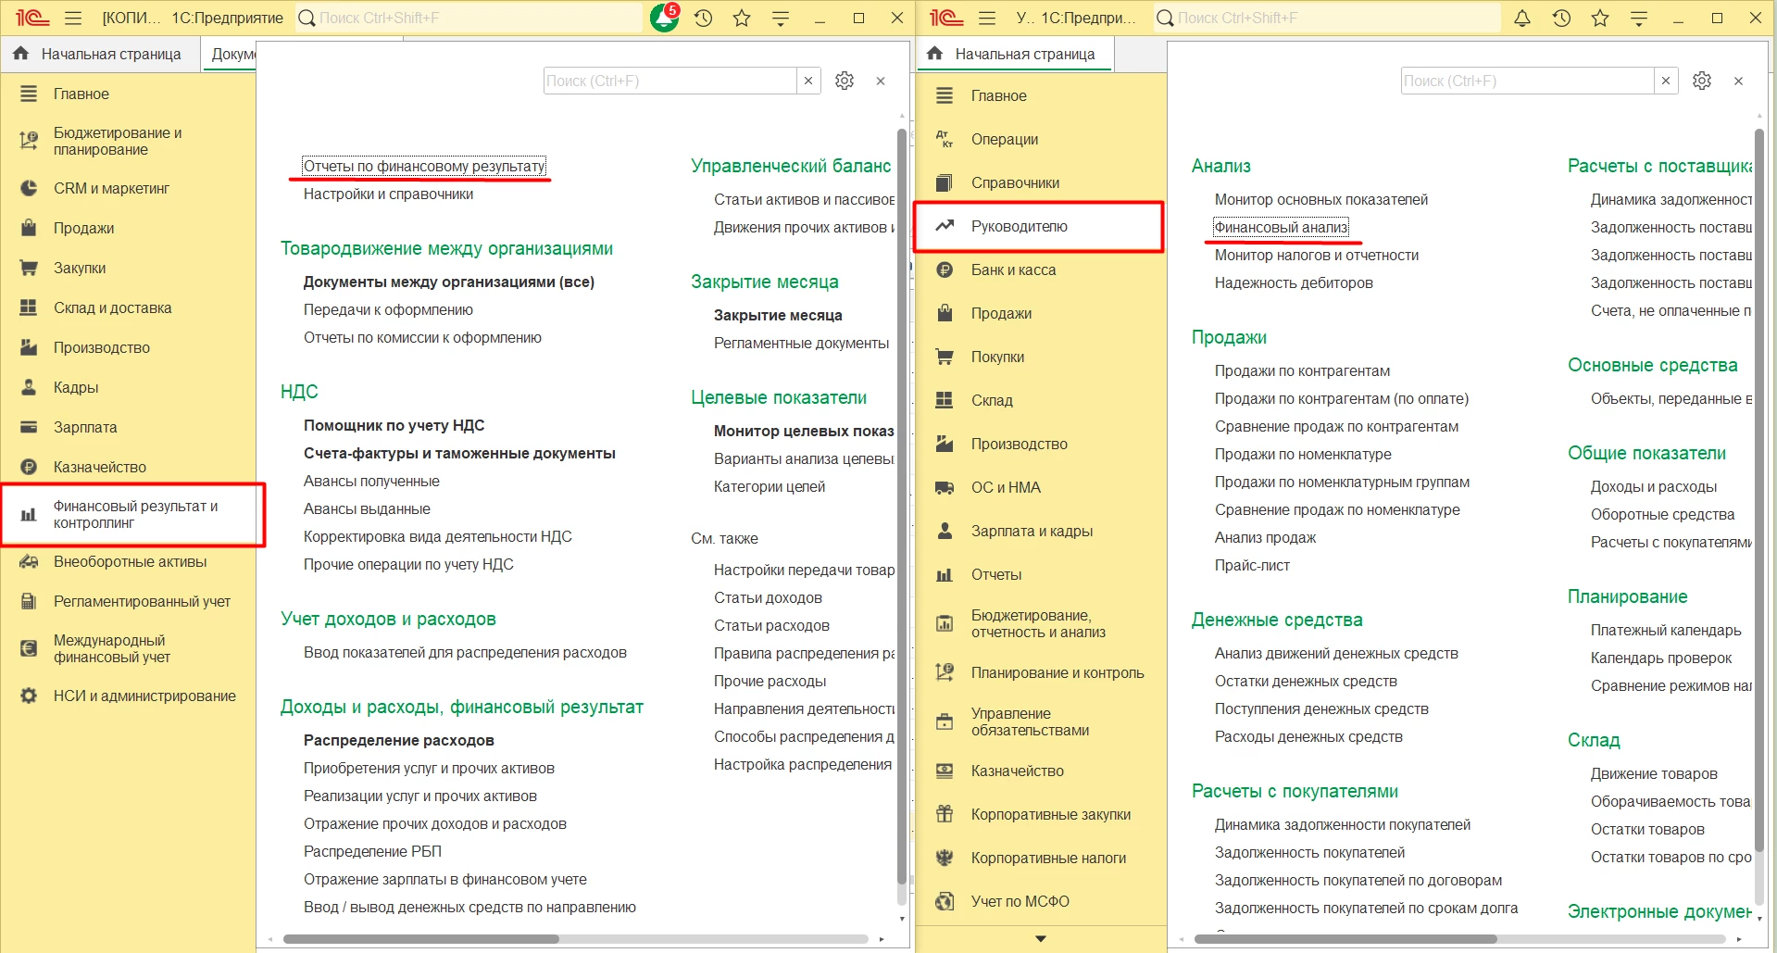The width and height of the screenshot is (1777, 953).
Task: Click horizontal scrollbar in right menu panel
Action: coord(1345,939)
